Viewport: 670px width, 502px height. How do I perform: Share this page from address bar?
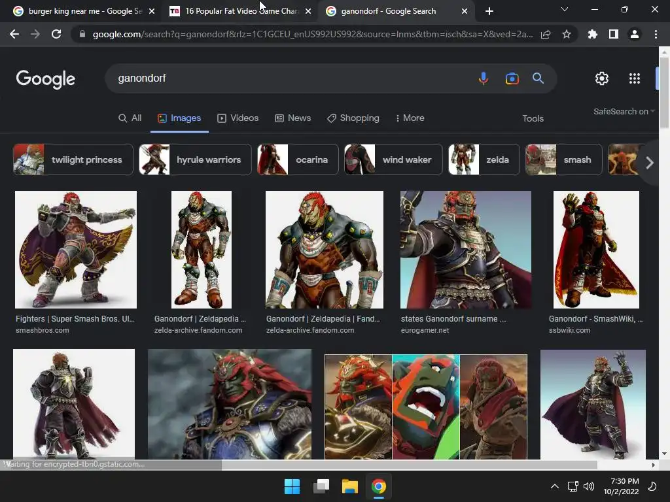(546, 34)
